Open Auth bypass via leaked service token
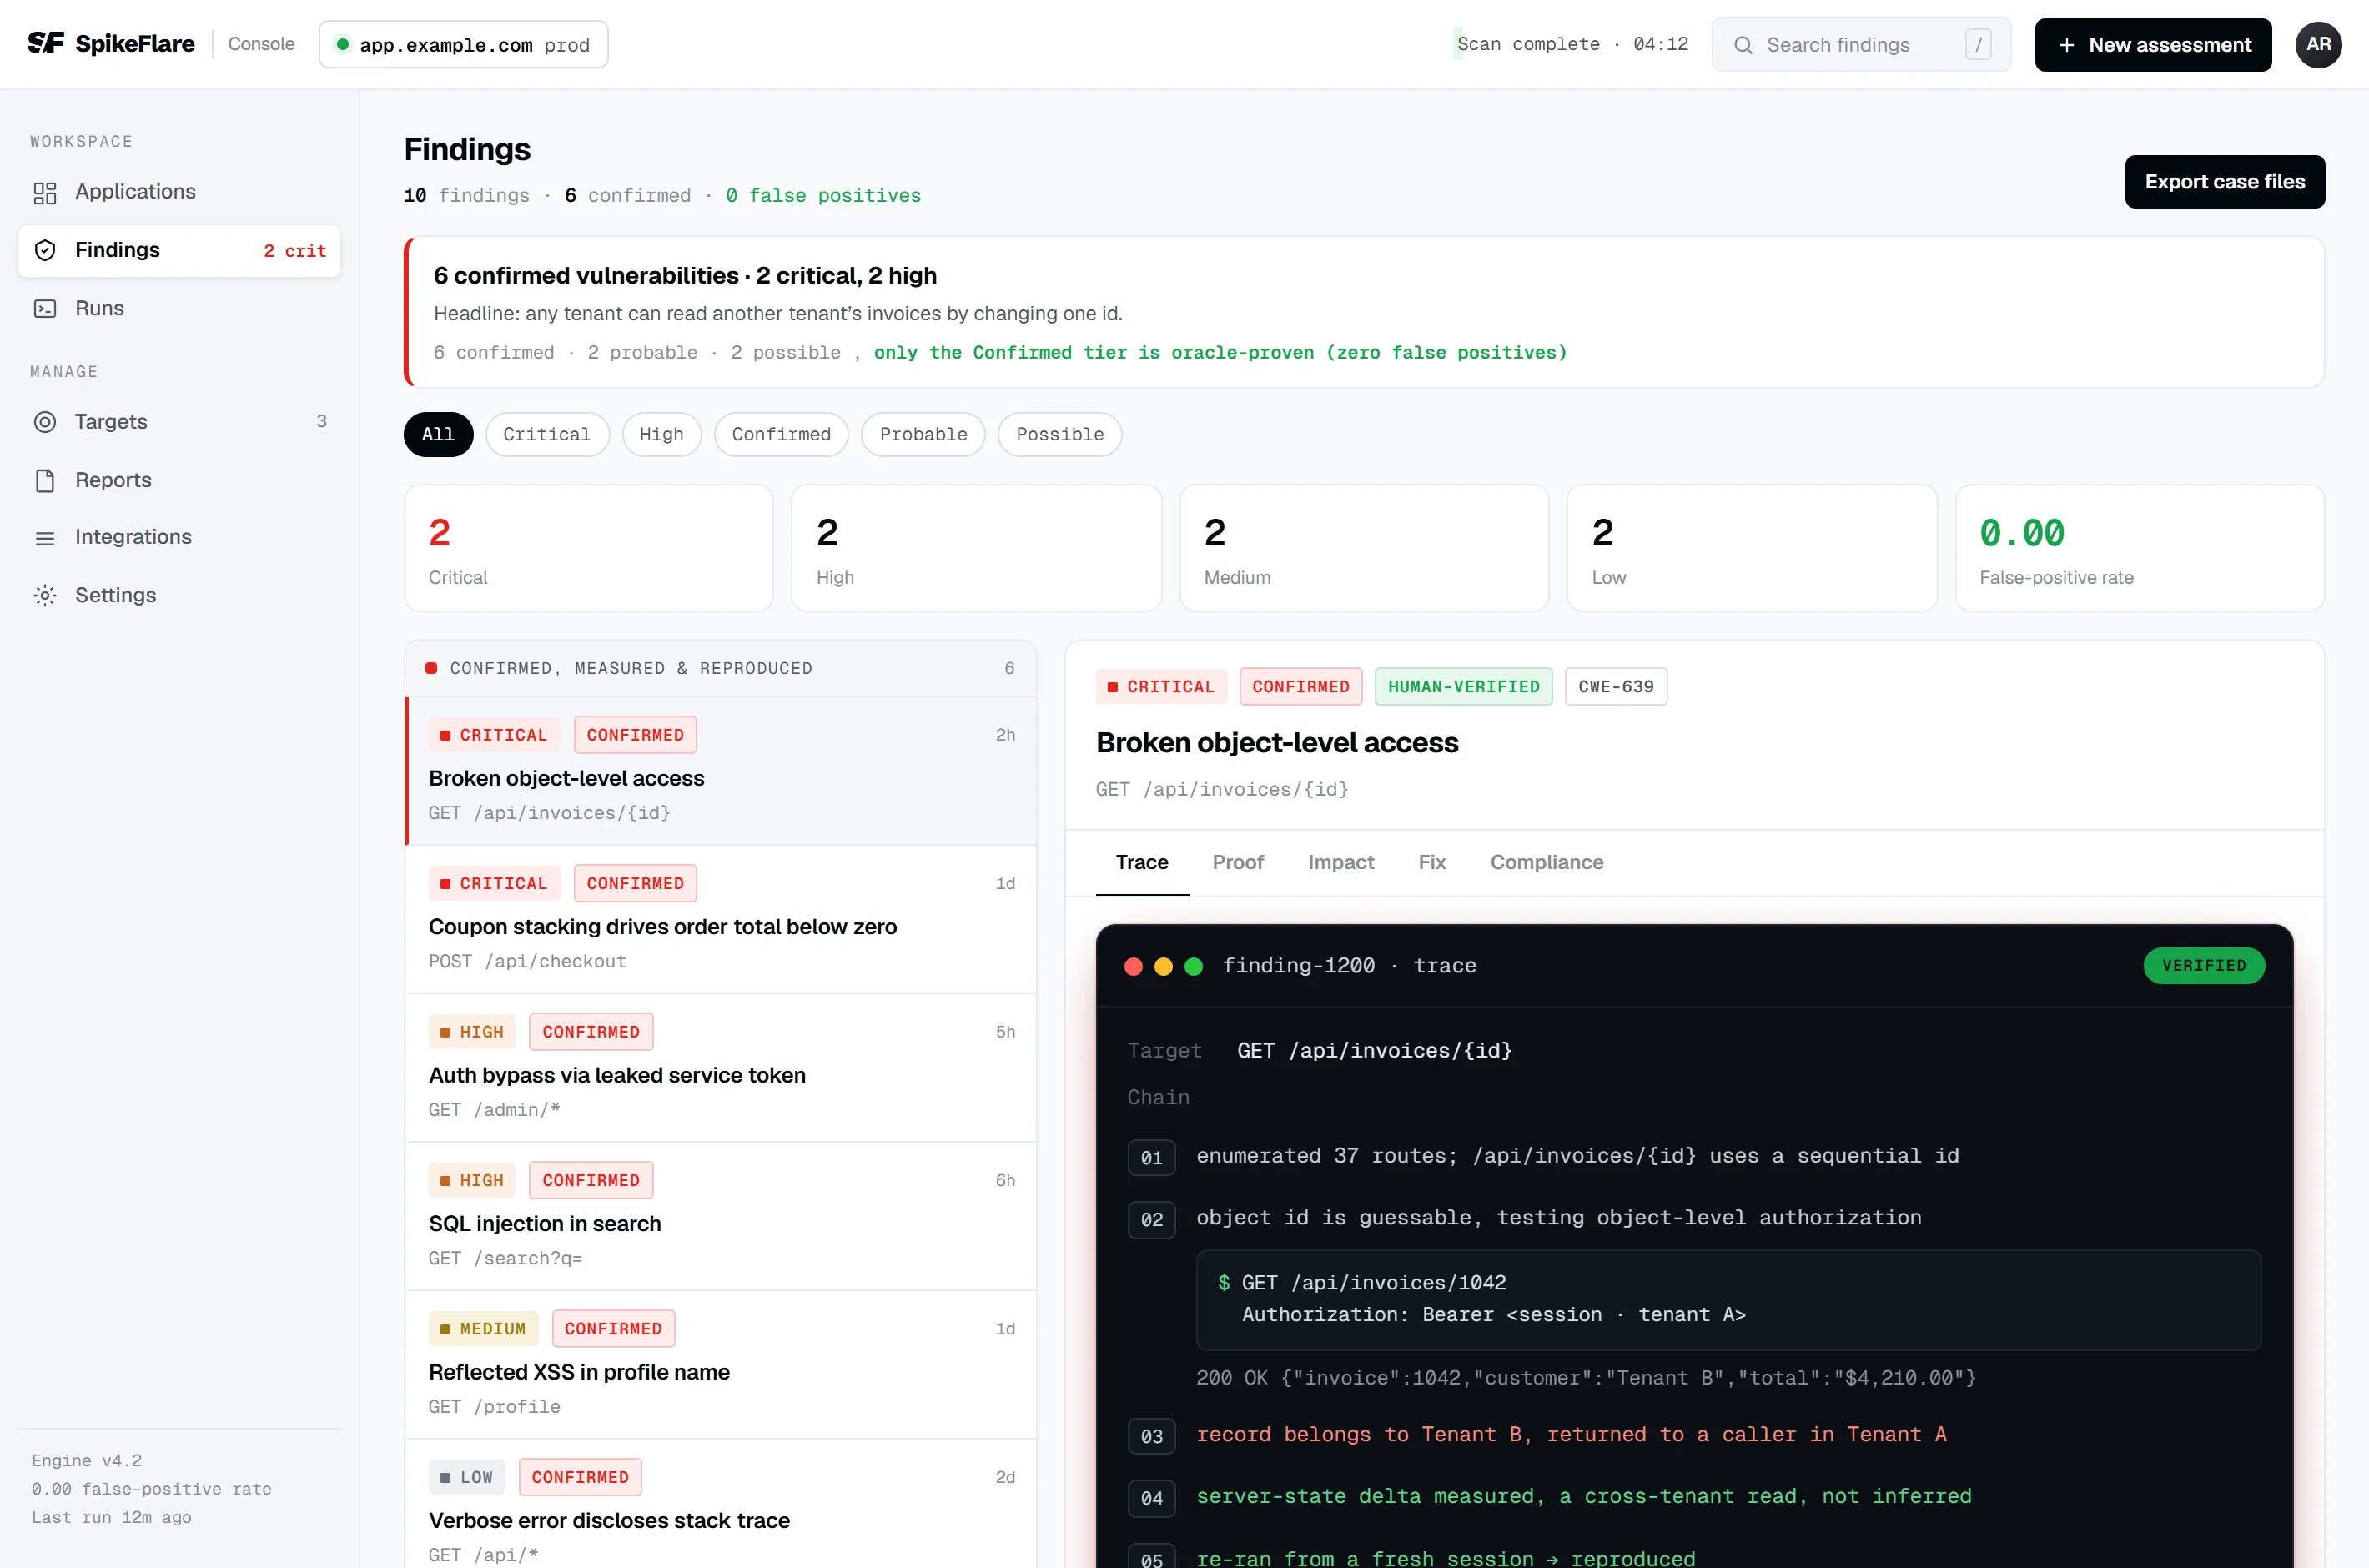Screen dimensions: 2369x1568 [x=720, y=1068]
